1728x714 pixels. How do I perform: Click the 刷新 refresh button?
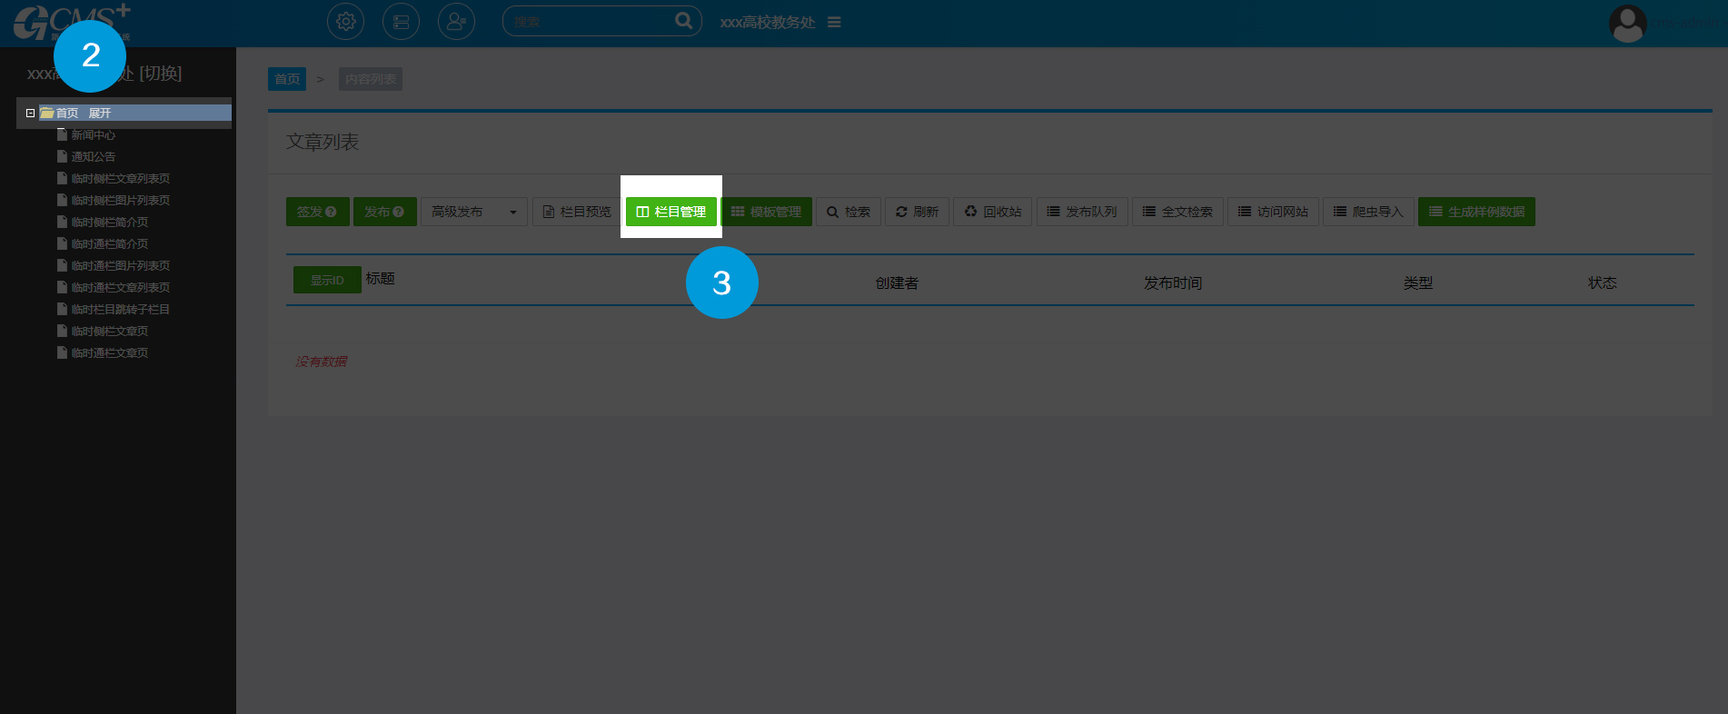tap(918, 212)
